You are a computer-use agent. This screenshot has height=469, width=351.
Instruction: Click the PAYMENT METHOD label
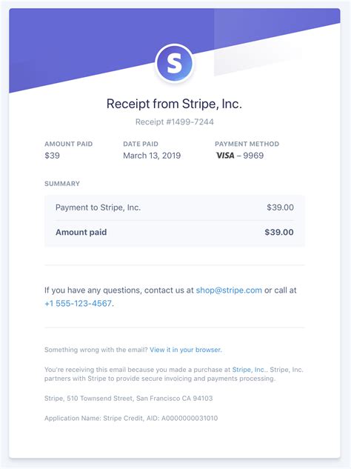point(247,144)
